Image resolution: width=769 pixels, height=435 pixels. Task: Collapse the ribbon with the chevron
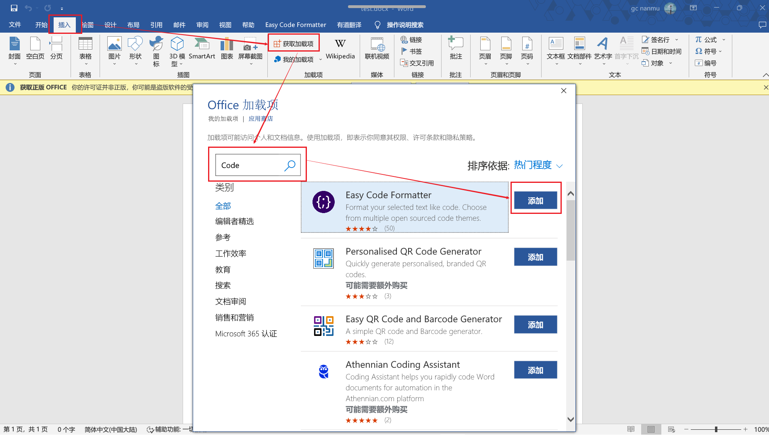765,75
